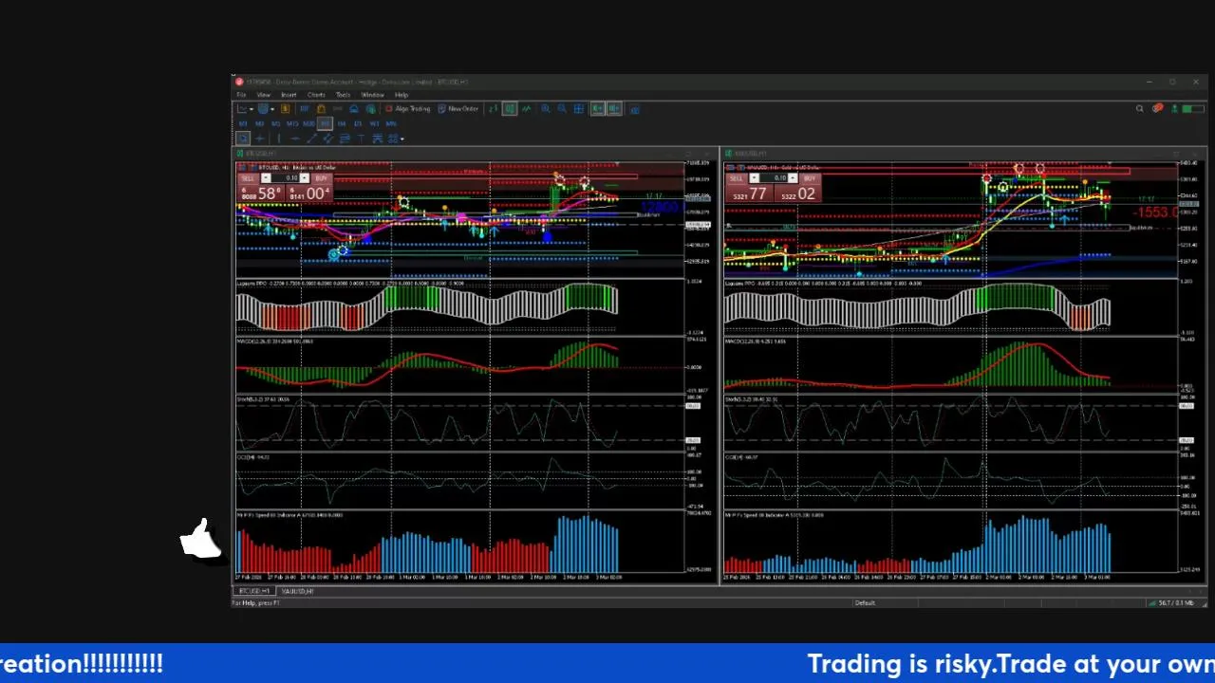Screen dimensions: 1215x683
Task: Expand the graphical objects dropdown arrow
Action: (402, 139)
